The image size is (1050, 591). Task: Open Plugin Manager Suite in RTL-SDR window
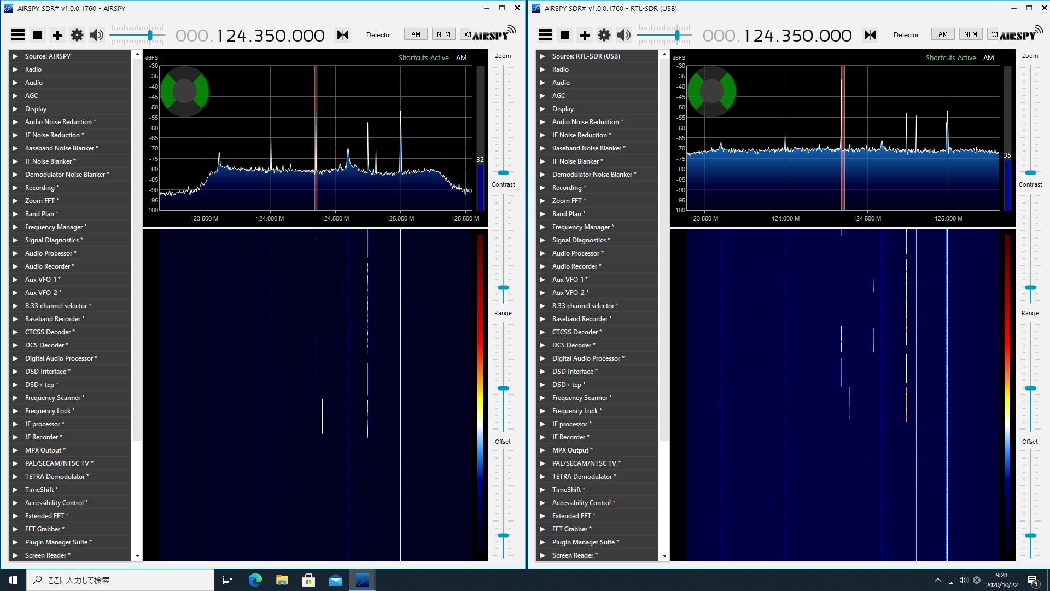pyautogui.click(x=597, y=542)
